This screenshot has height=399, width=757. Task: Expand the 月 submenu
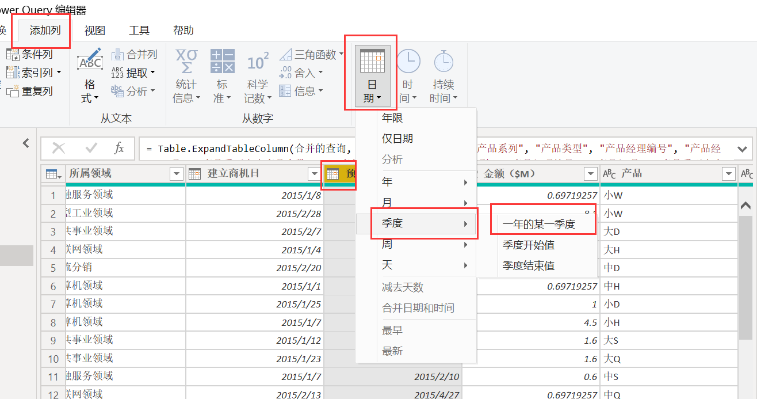pyautogui.click(x=416, y=203)
